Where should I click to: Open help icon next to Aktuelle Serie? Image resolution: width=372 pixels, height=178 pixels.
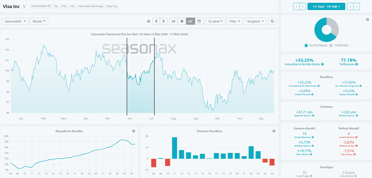pyautogui.click(x=355, y=176)
